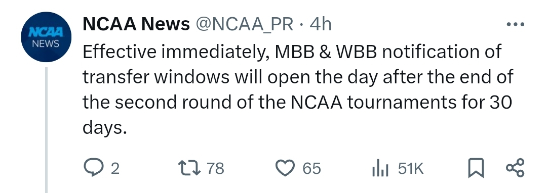
Task: Click the share icon on the tweet
Action: pos(515,168)
